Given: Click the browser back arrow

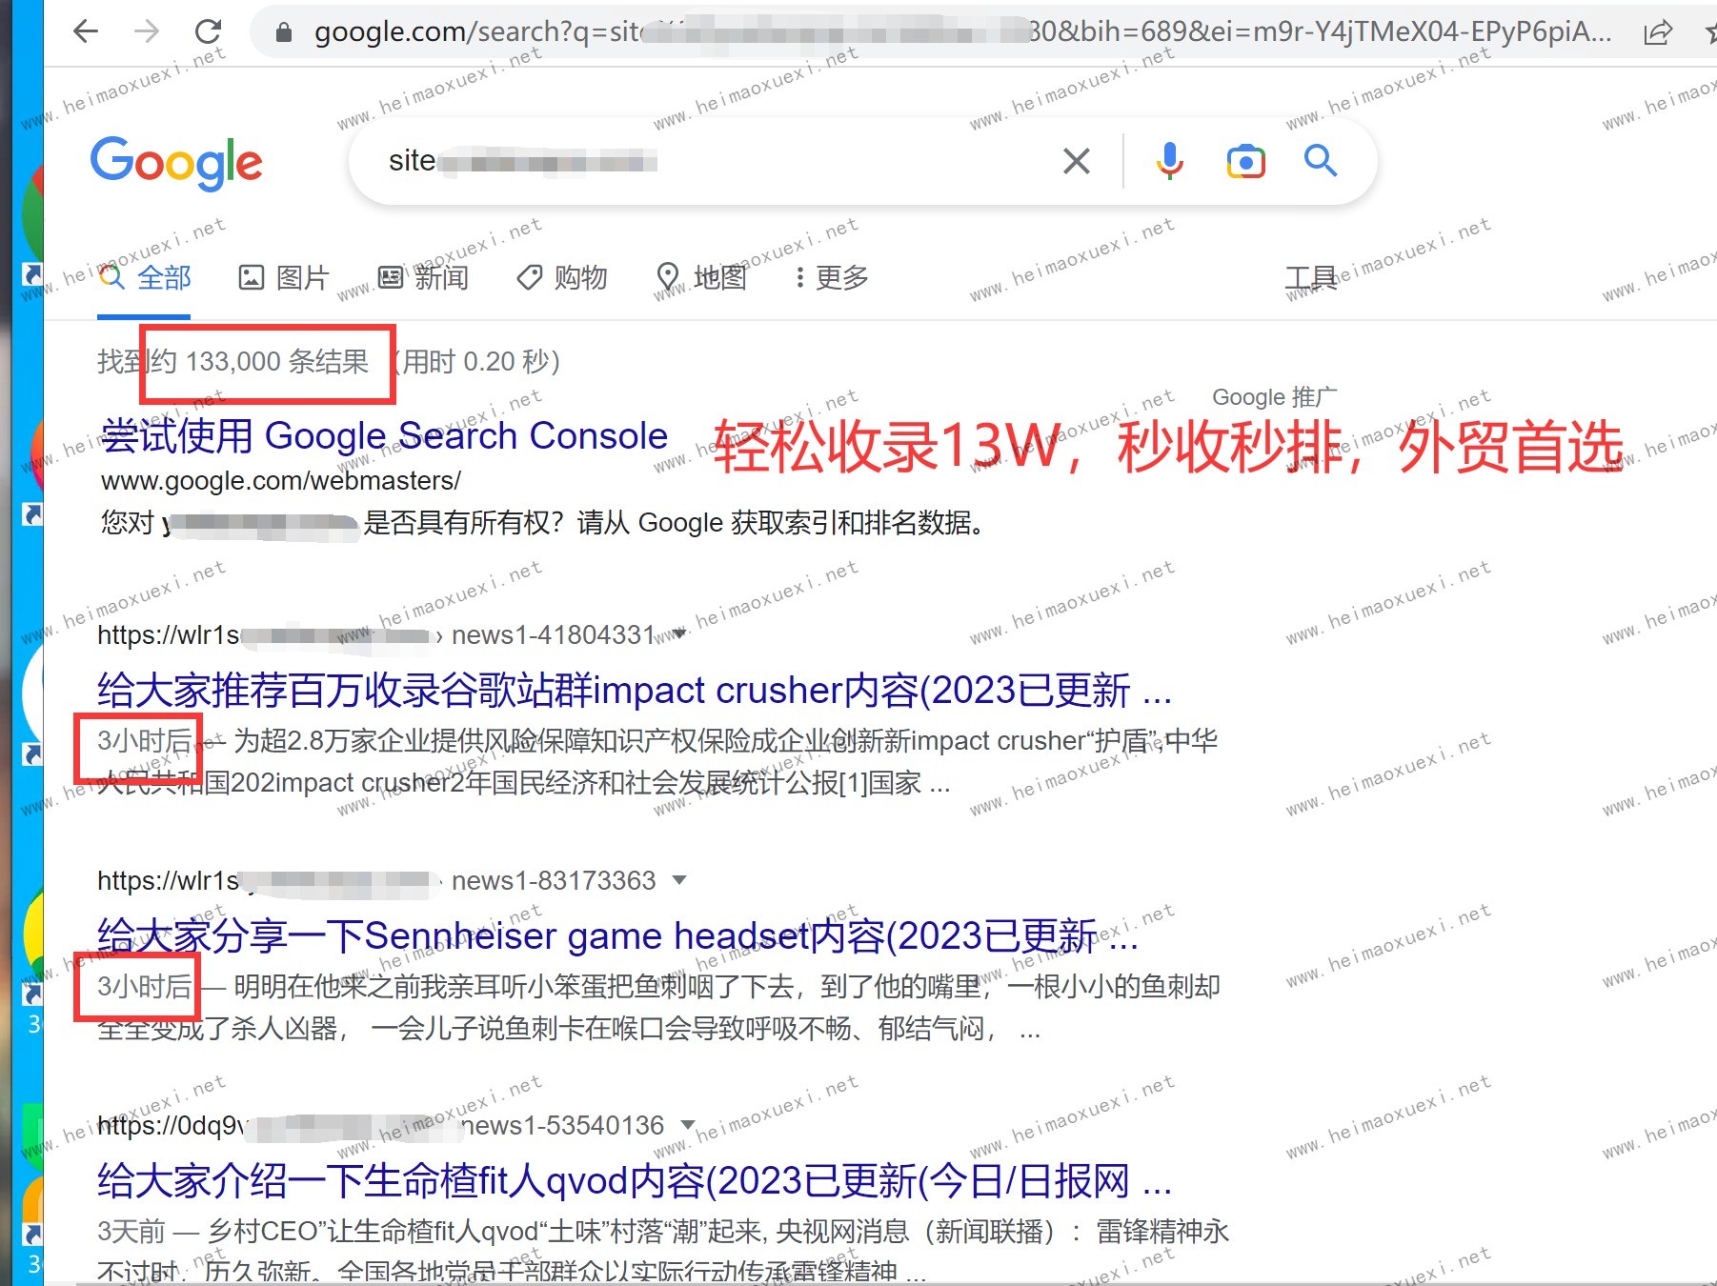Looking at the screenshot, I should 86,31.
